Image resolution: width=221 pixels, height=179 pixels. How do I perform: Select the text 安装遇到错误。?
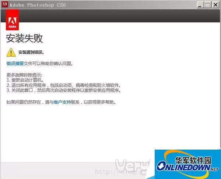31,52
